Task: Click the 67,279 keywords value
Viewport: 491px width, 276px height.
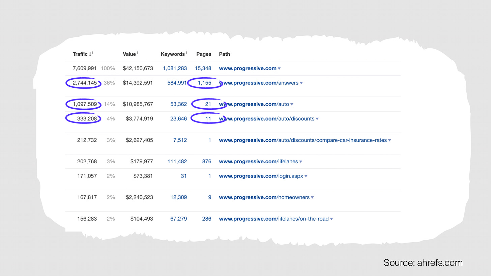Action: (178, 219)
